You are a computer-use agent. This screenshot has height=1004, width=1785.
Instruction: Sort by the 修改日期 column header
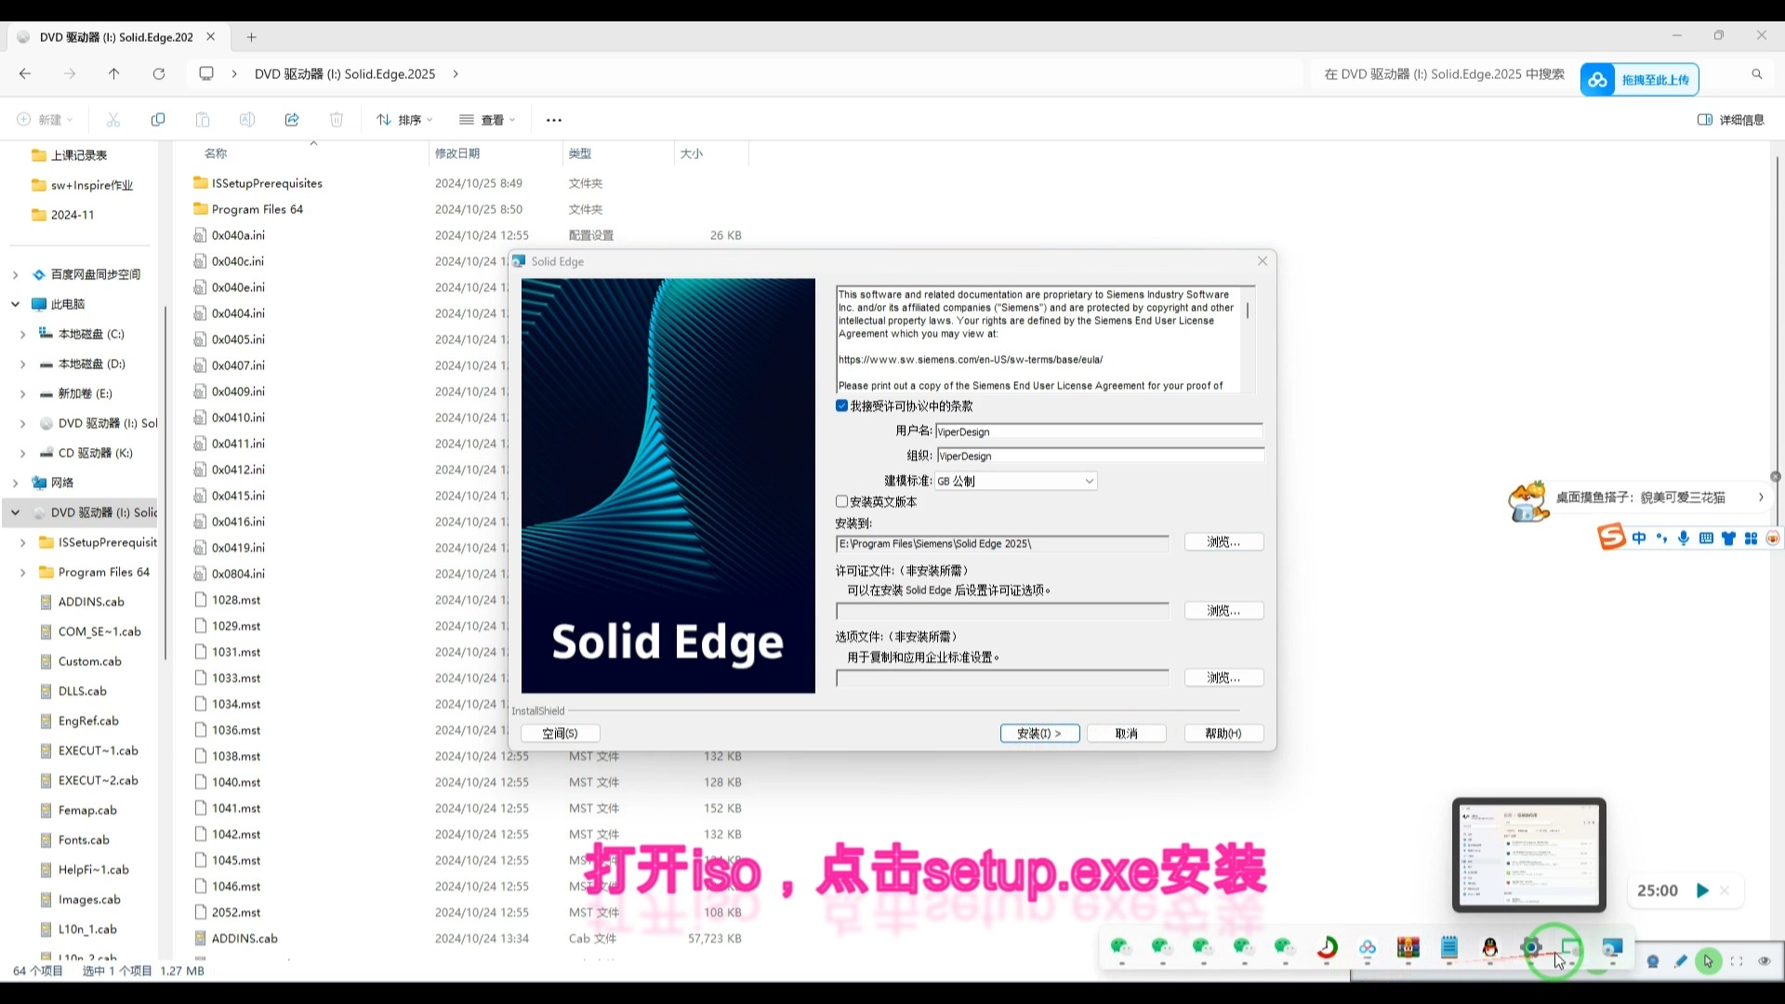pos(457,153)
